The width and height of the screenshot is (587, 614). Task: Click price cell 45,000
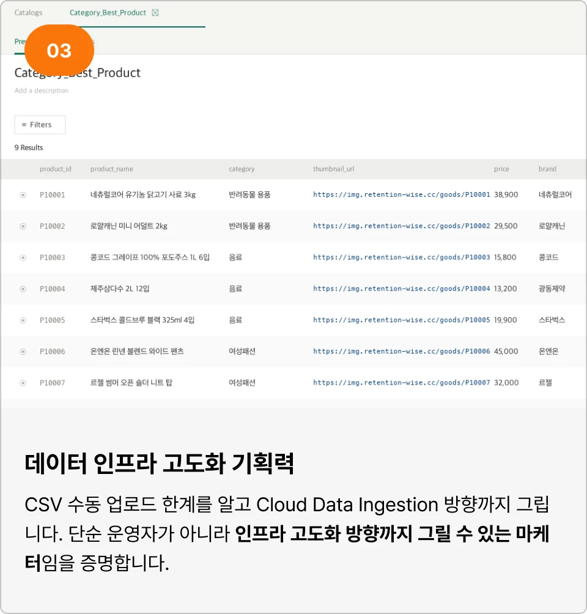pyautogui.click(x=506, y=351)
